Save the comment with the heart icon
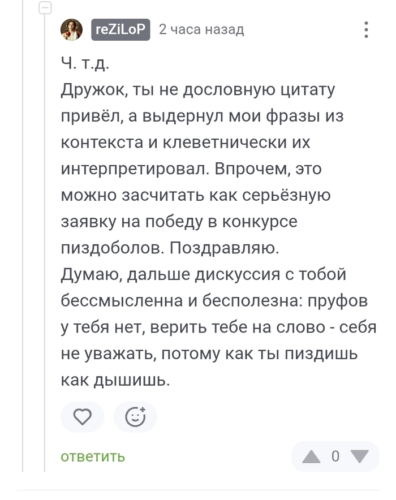The width and height of the screenshot is (396, 500). click(83, 417)
